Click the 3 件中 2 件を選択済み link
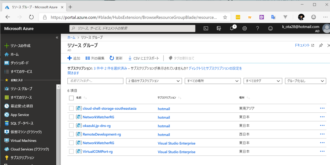Viewport: 330px width, 165px height. point(110,68)
